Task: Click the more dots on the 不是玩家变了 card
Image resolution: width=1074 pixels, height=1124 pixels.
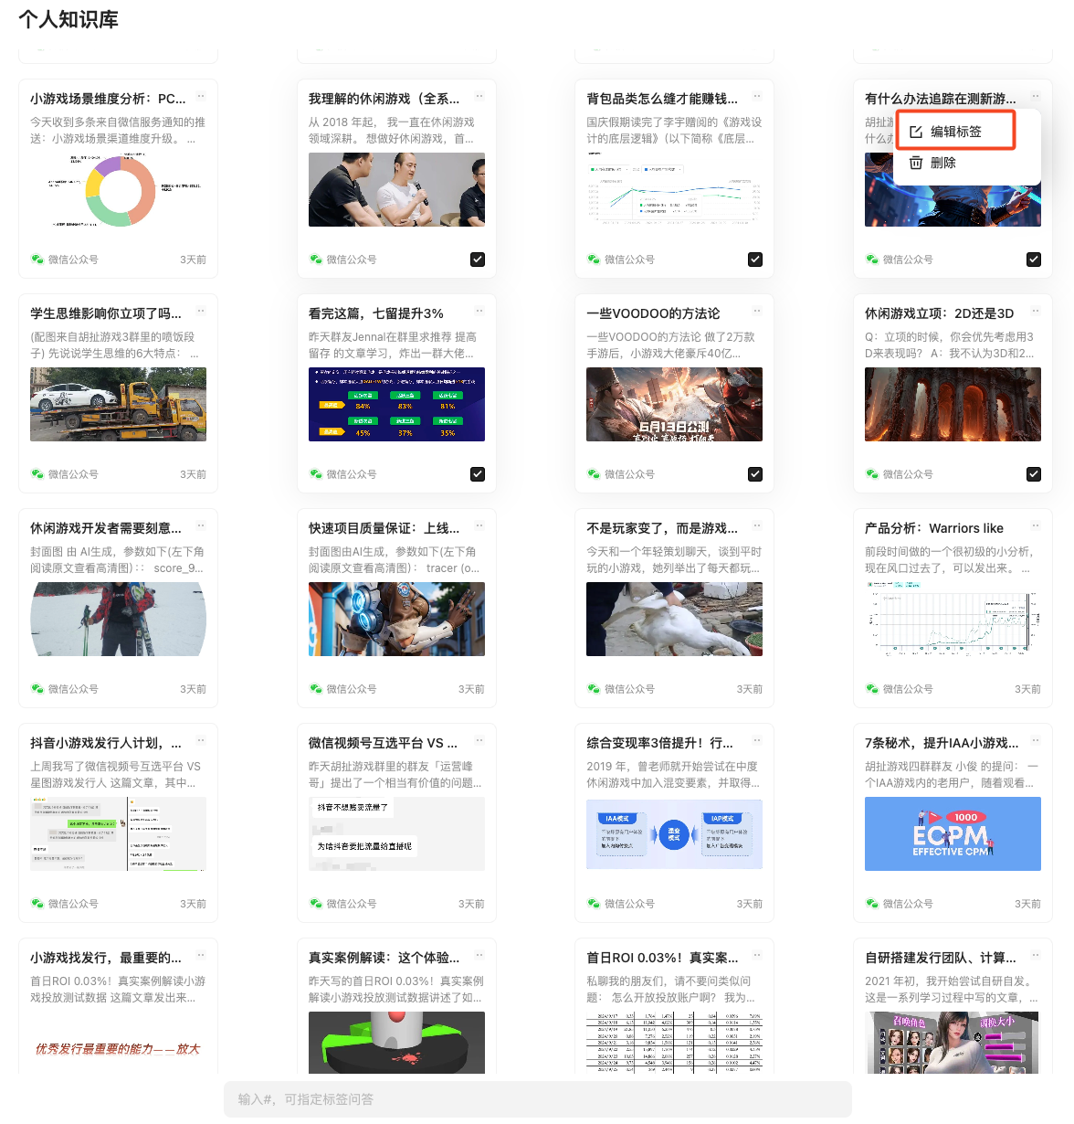Action: click(757, 525)
